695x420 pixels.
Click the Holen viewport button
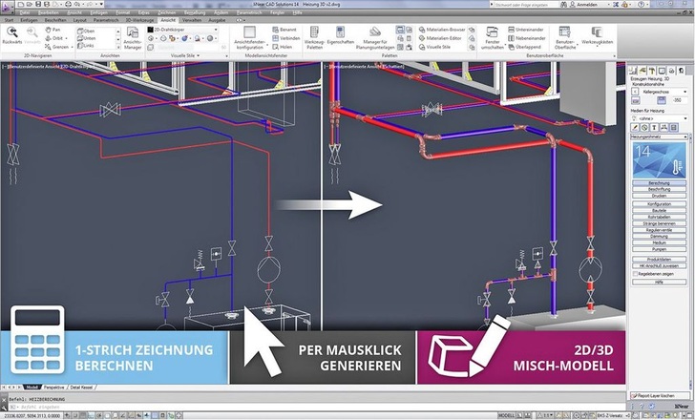tap(283, 47)
